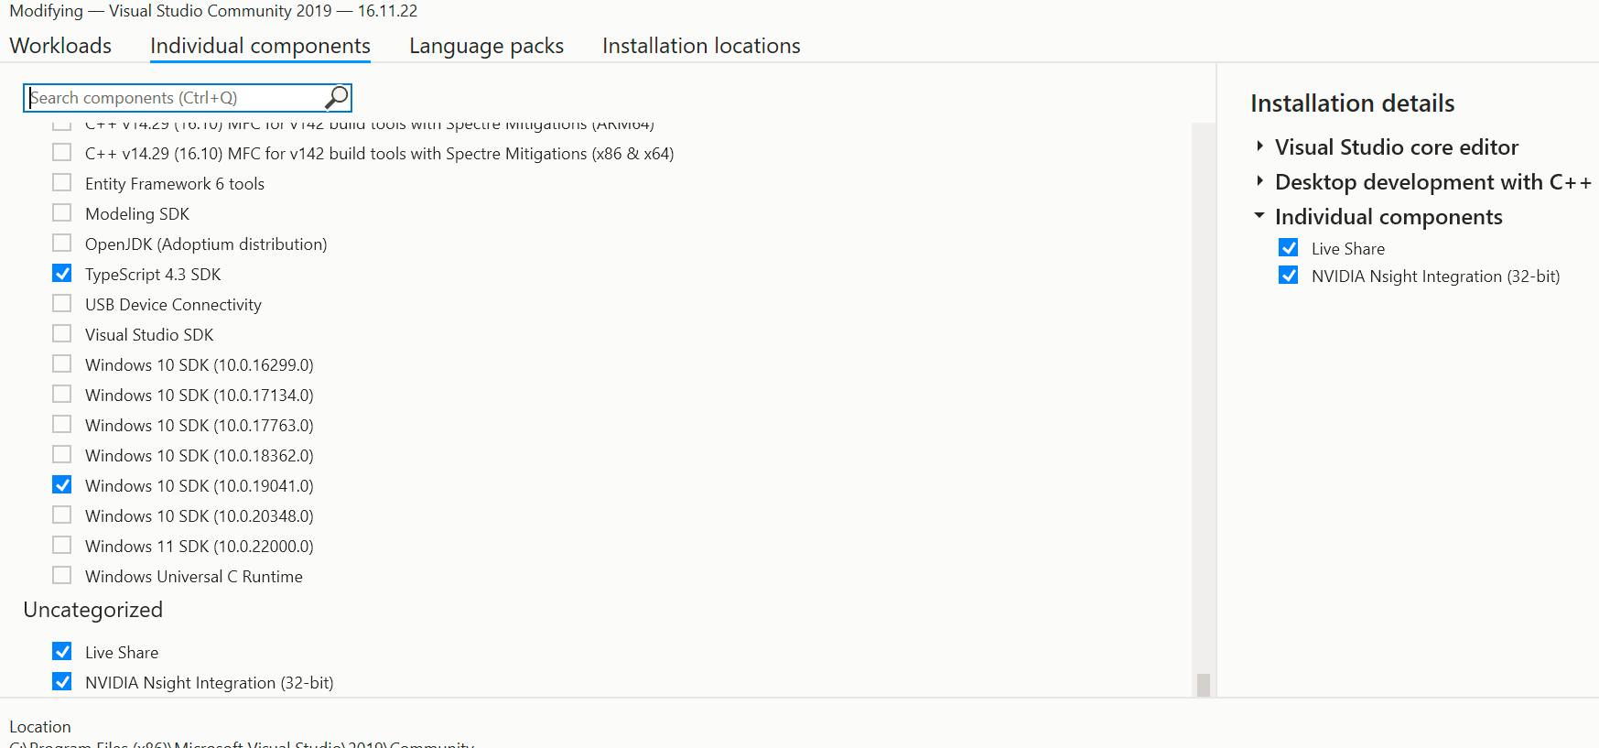This screenshot has height=748, width=1599.
Task: Check OpenJDK (Adoptium distribution)
Action: (x=62, y=243)
